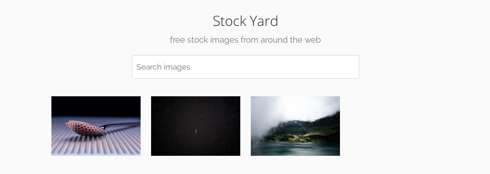
Task: Open the starry night sky thumbnail
Action: 196,126
